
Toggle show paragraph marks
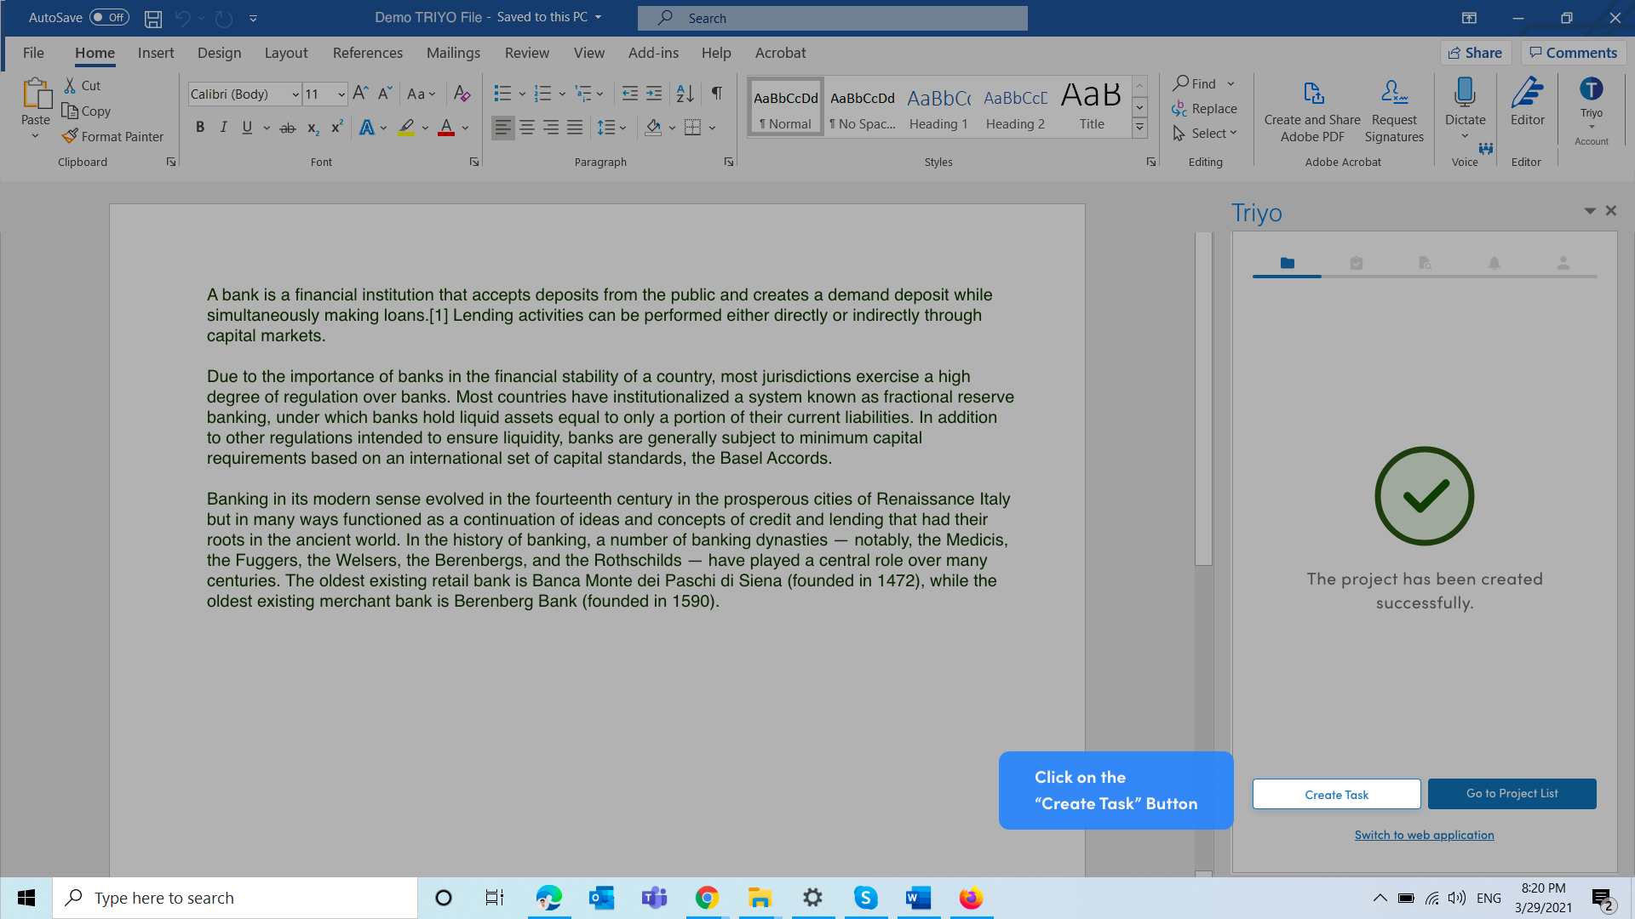[x=717, y=94]
